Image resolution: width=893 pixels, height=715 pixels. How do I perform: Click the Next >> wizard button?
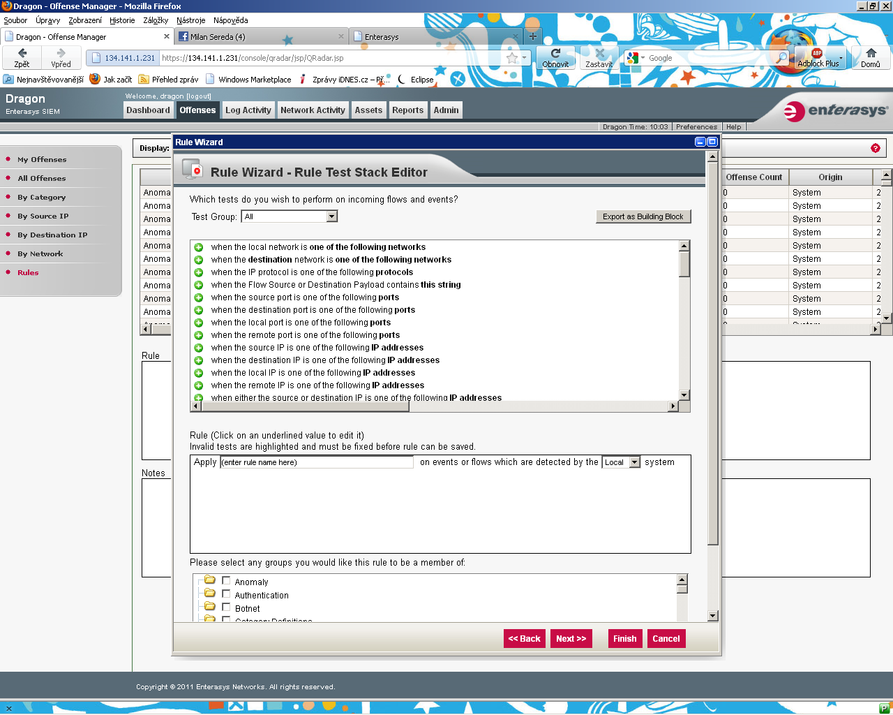(x=571, y=638)
